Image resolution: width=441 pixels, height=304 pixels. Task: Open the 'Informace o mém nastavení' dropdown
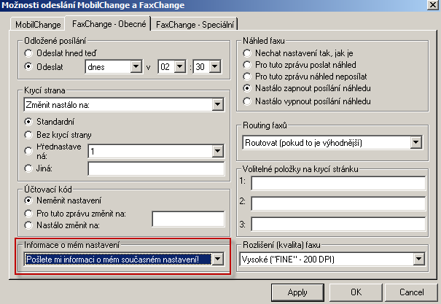click(x=218, y=259)
